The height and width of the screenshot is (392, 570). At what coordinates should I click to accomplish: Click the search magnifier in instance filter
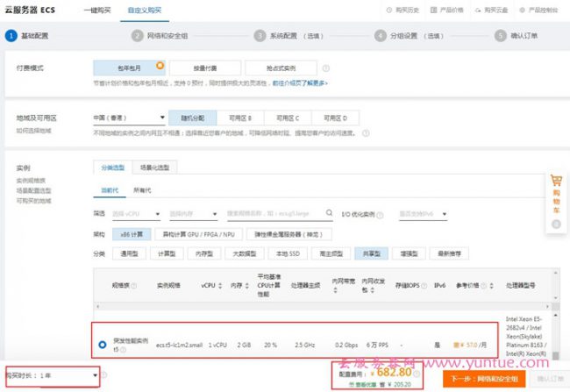(328, 213)
